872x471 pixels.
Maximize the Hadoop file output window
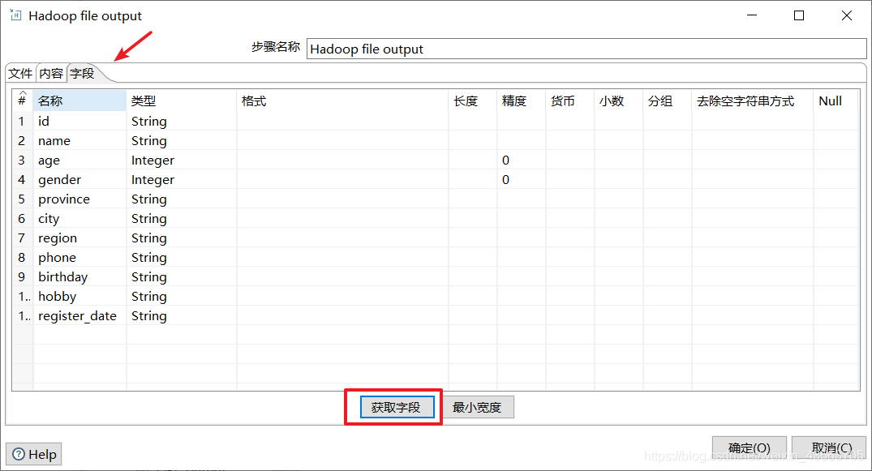pos(799,15)
